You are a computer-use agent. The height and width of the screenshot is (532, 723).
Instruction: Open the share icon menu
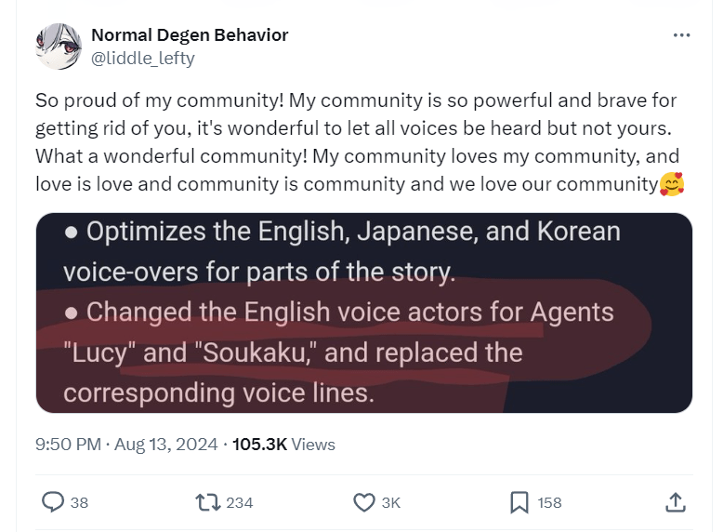[676, 502]
